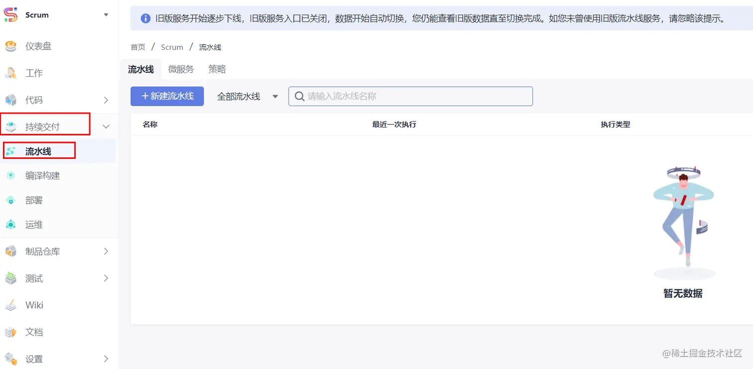Click the Scrum breadcrumb link
The height and width of the screenshot is (369, 753).
coord(172,47)
